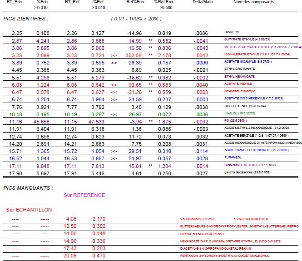This screenshot has width=302, height=261.
Task: Select the Delta/Math column header
Action: pyautogui.click(x=203, y=2)
